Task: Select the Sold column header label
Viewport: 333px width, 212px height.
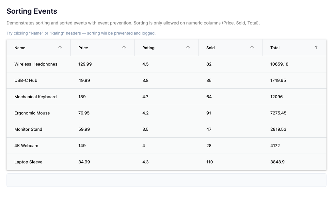Action: (211, 48)
